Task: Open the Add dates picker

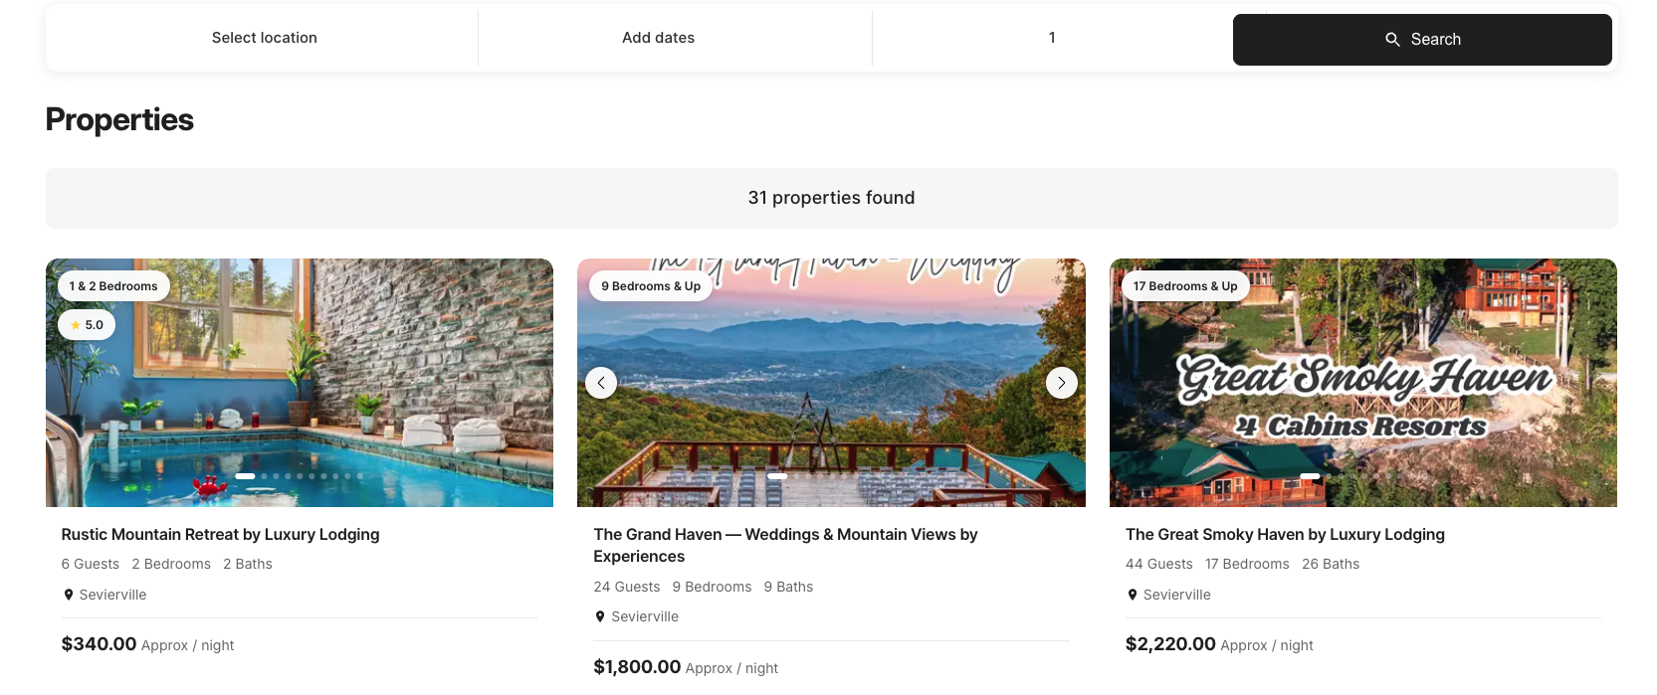Action: tap(658, 38)
